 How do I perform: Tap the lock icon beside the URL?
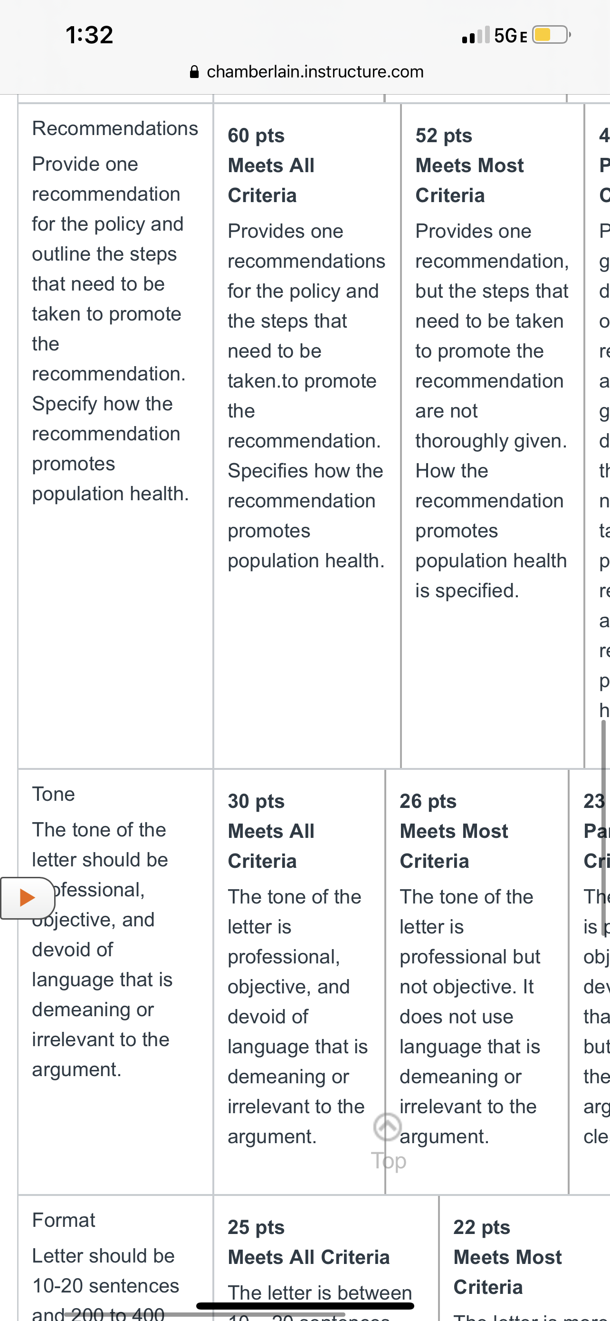194,71
